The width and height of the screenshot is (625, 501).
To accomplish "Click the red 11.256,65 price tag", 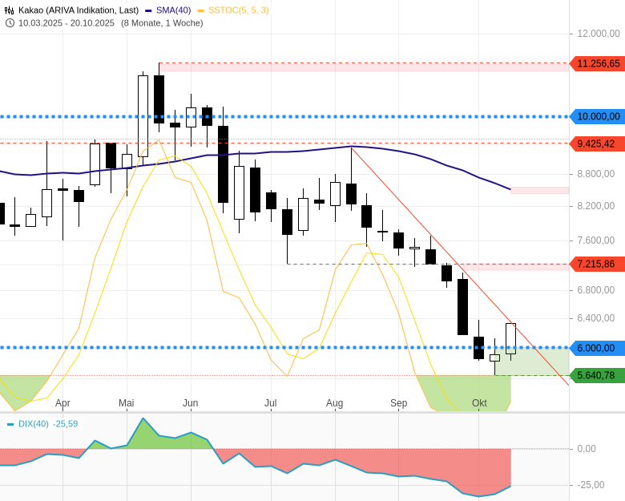I will point(597,63).
